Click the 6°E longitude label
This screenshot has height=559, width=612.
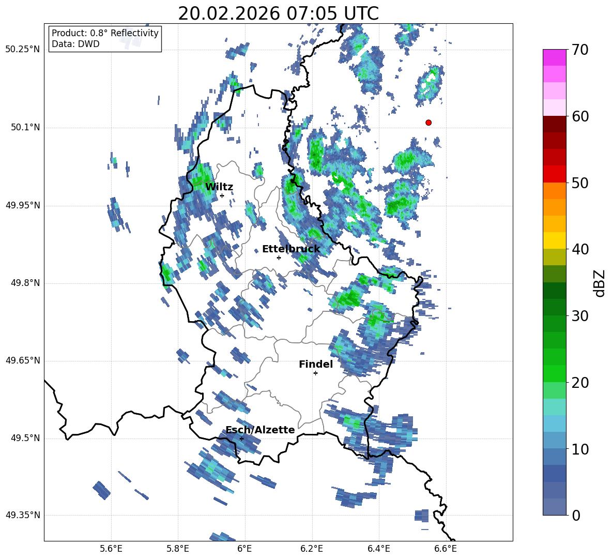(x=244, y=549)
